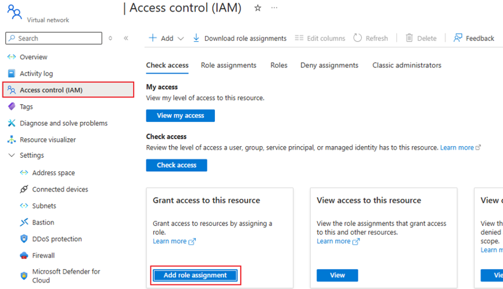Click the Bastion icon

[24, 222]
